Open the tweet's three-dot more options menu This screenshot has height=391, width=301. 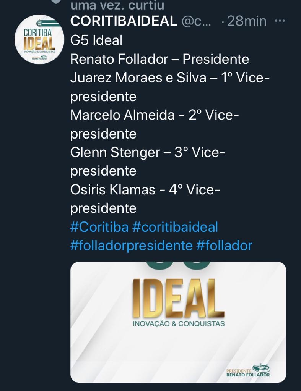[280, 21]
